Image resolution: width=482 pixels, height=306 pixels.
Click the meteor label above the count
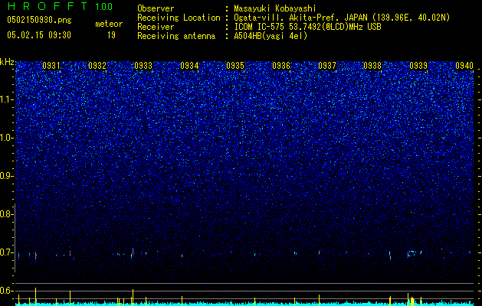point(109,24)
